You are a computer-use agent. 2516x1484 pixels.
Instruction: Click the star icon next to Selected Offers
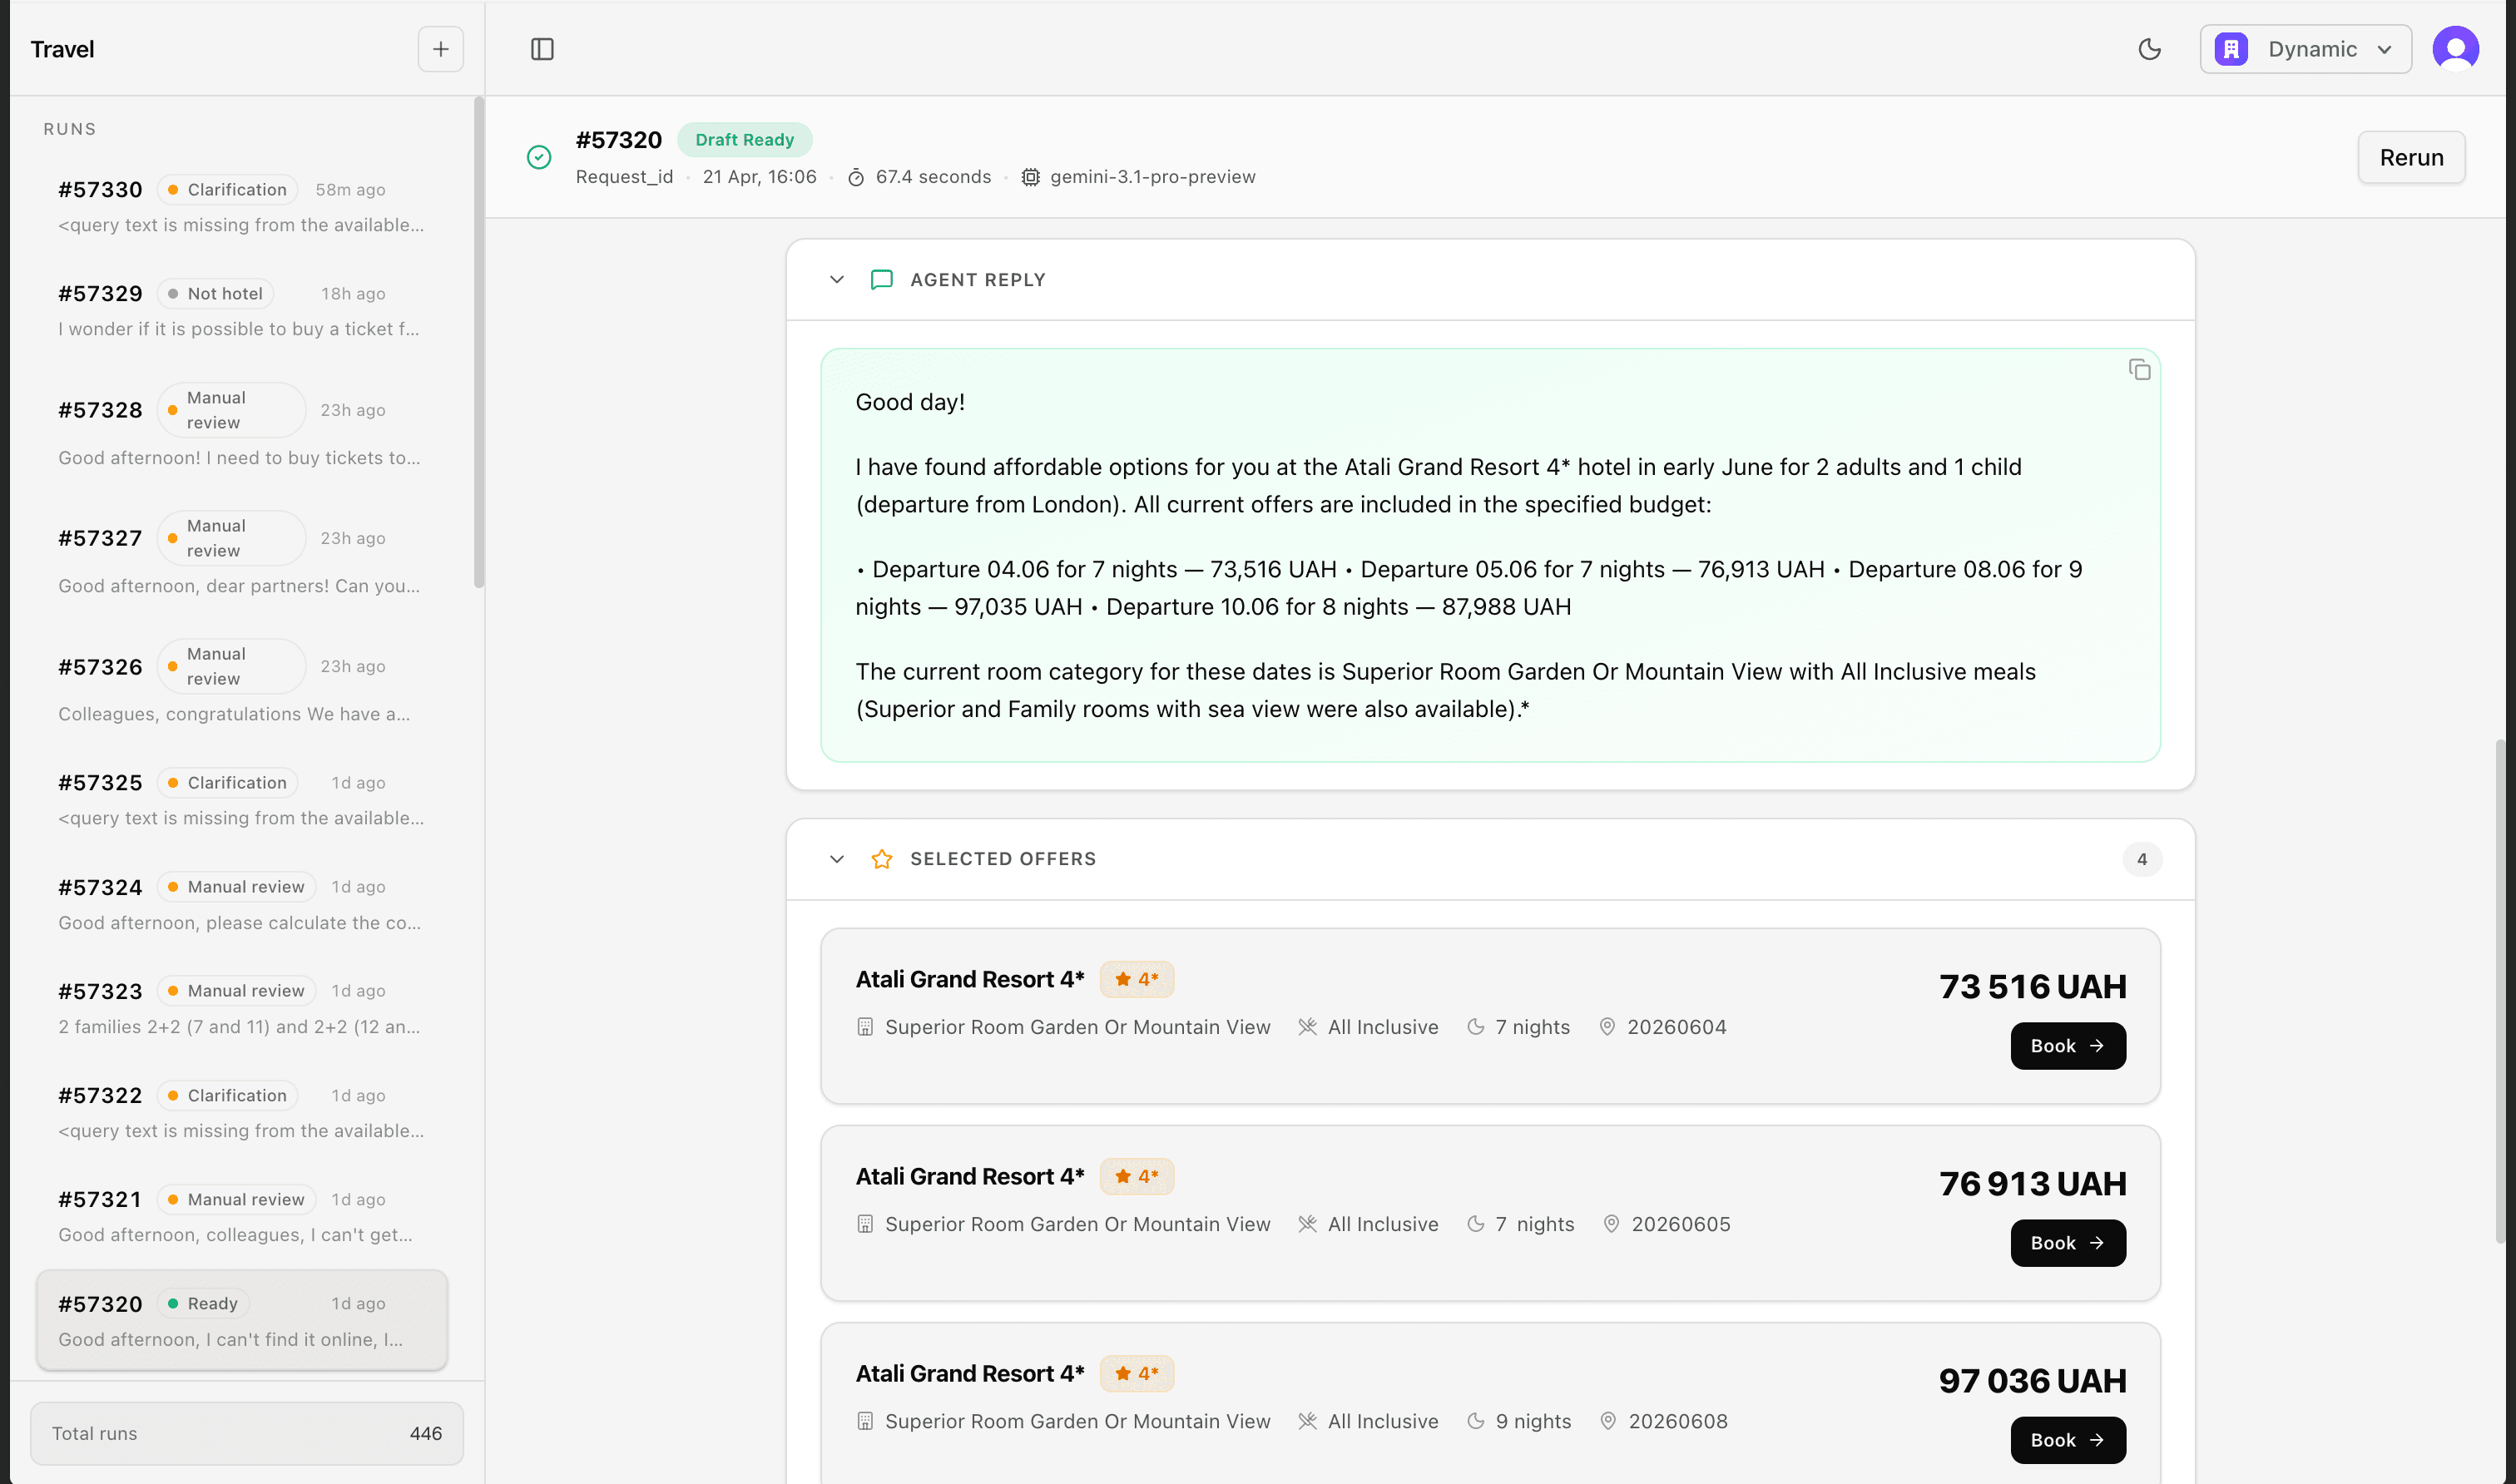881,859
